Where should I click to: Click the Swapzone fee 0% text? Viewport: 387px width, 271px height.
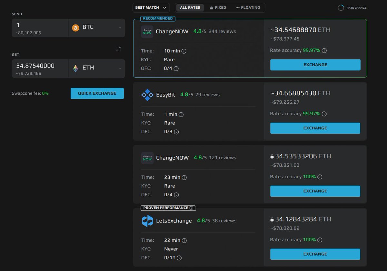[x=30, y=93]
